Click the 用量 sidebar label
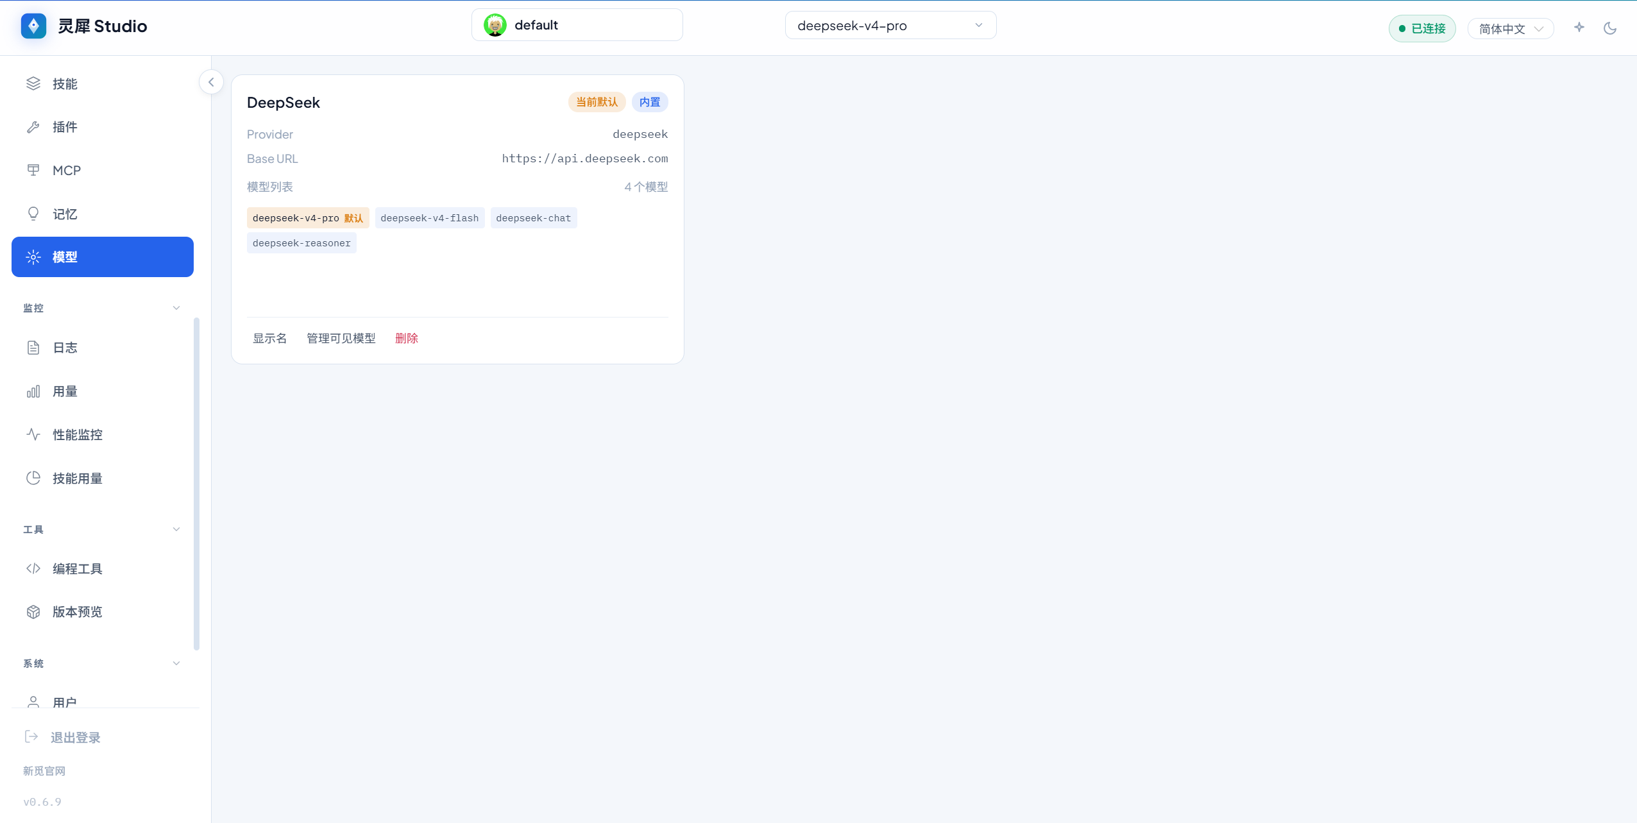Screen dimensions: 1637x823 [x=65, y=391]
